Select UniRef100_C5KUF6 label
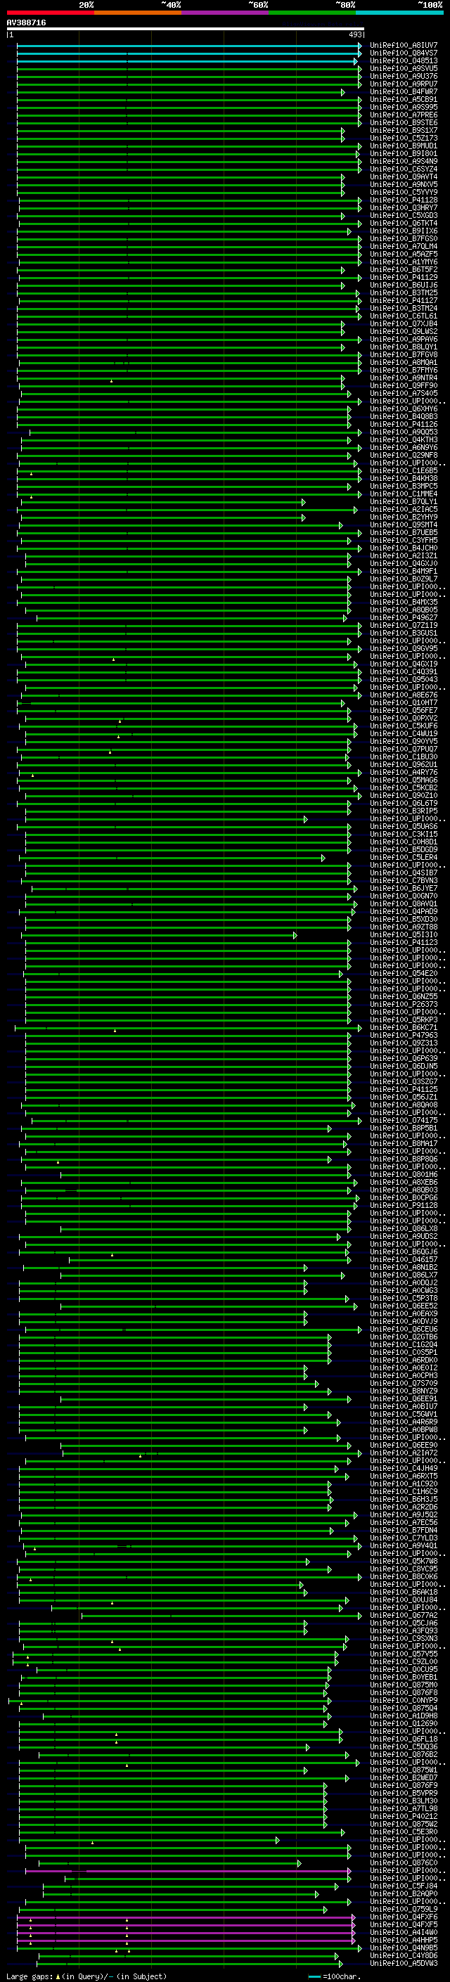This screenshot has width=450, height=1982. pyautogui.click(x=404, y=726)
